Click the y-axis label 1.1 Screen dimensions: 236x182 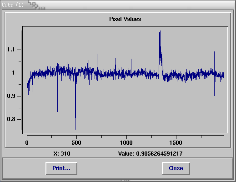(11, 50)
